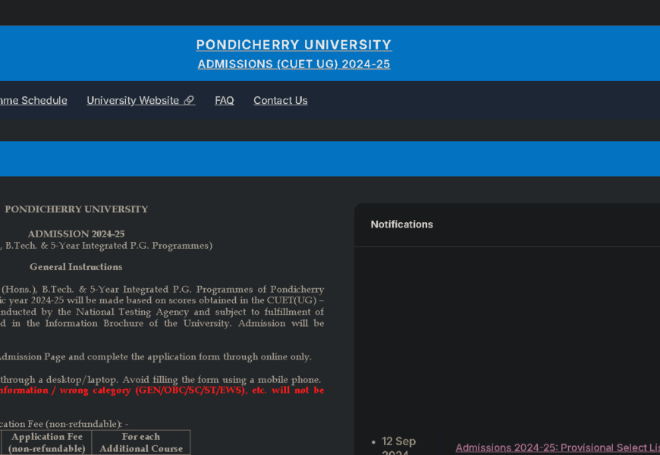Click the Notifications panel header
Screen dimensions: 660x455
point(402,224)
